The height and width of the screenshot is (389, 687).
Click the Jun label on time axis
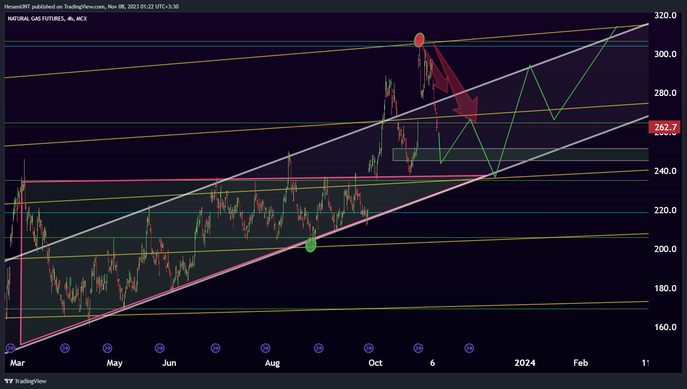(x=169, y=363)
